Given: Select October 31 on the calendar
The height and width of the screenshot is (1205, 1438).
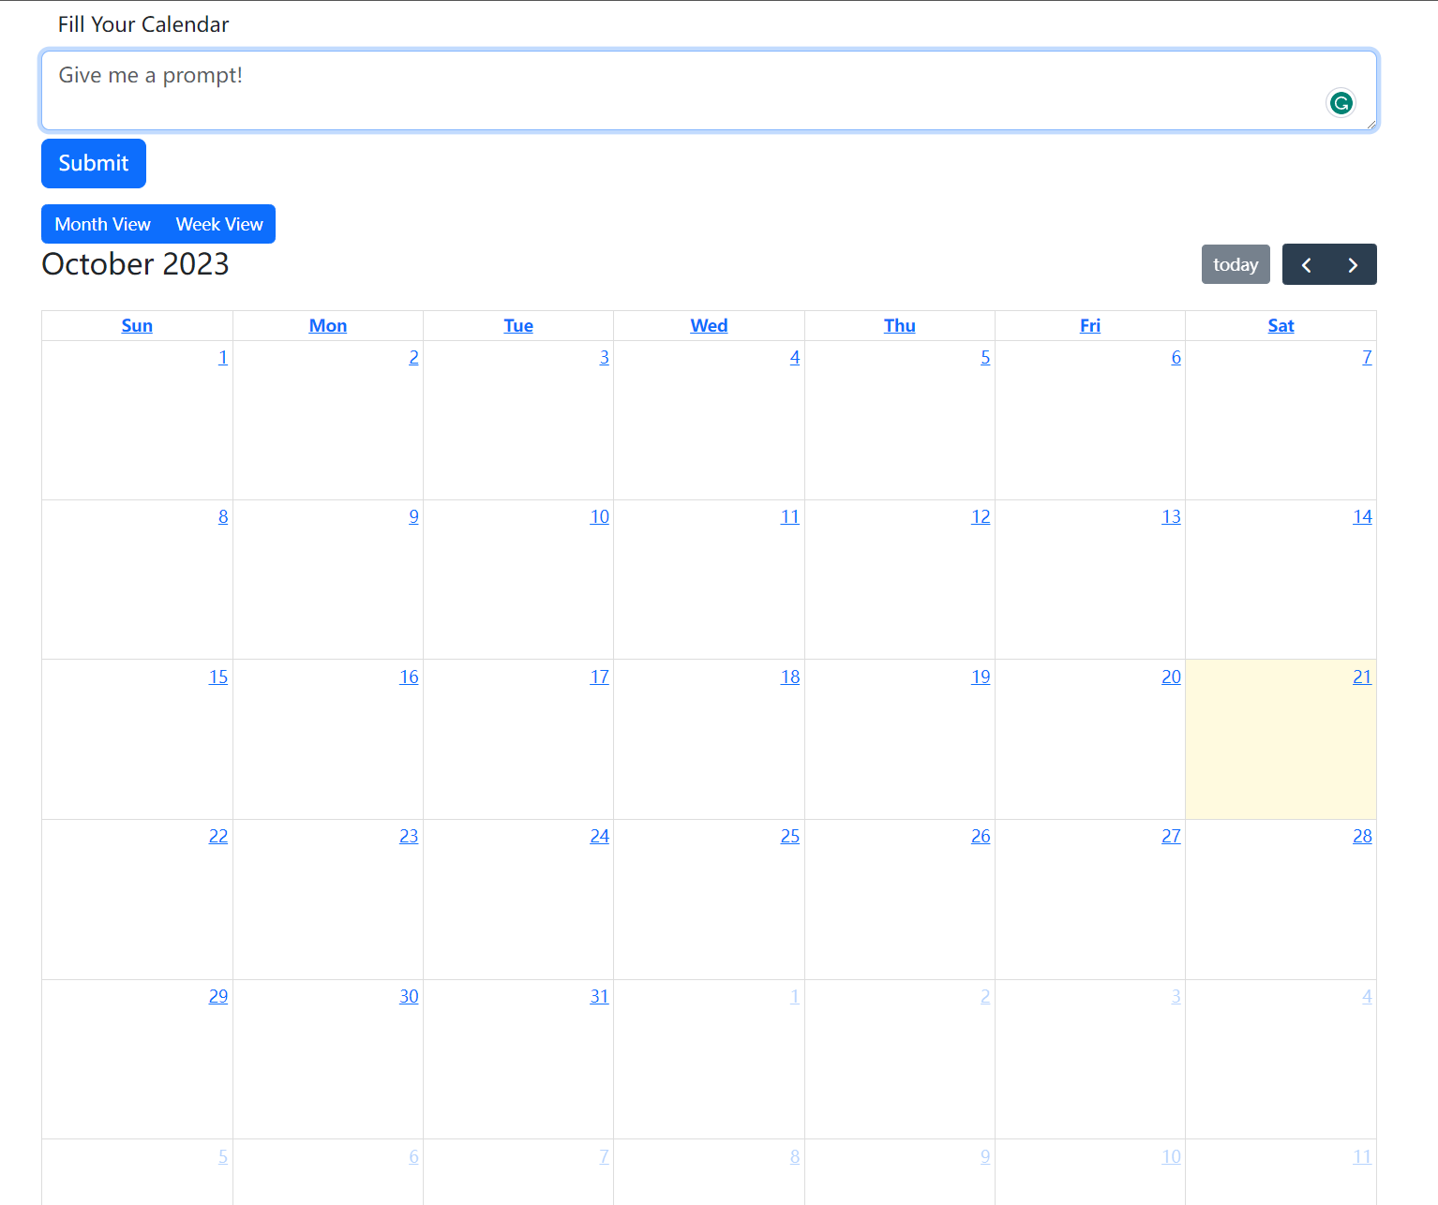Looking at the screenshot, I should (x=599, y=996).
